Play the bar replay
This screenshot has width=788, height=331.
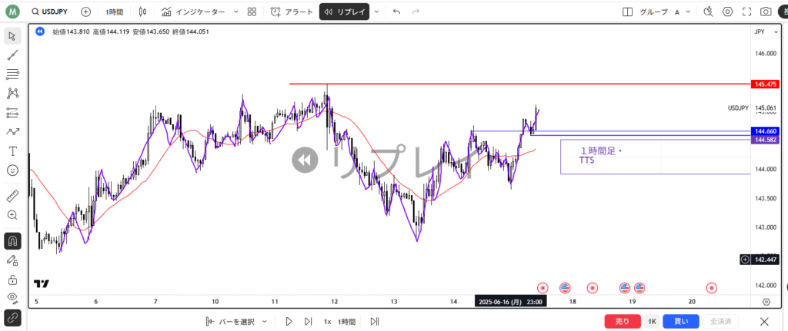(x=289, y=322)
